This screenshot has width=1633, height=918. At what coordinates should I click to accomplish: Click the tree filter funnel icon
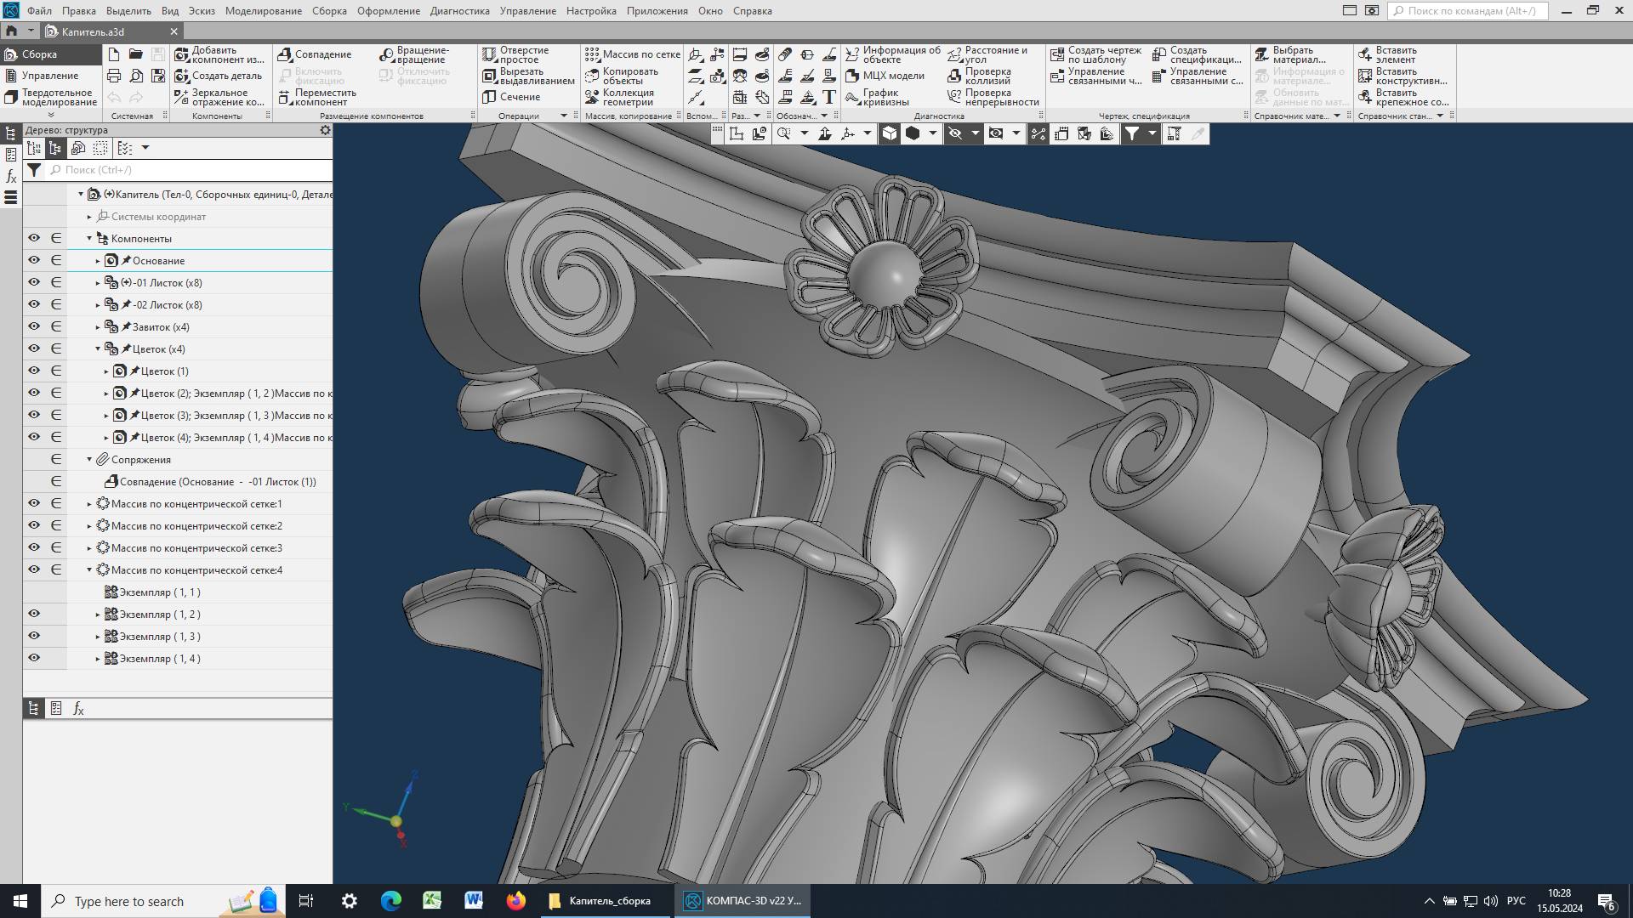(x=34, y=170)
